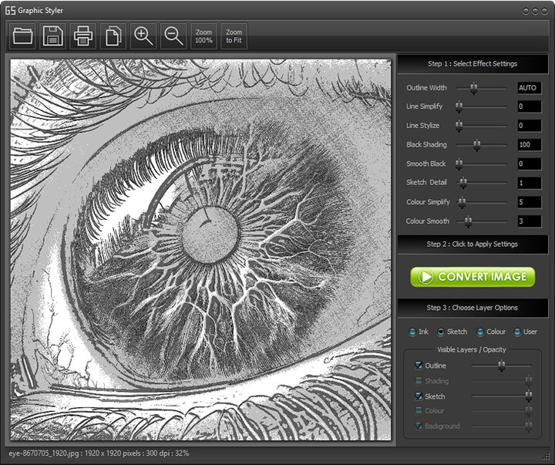Click the Colour Simplify value field

(x=529, y=202)
